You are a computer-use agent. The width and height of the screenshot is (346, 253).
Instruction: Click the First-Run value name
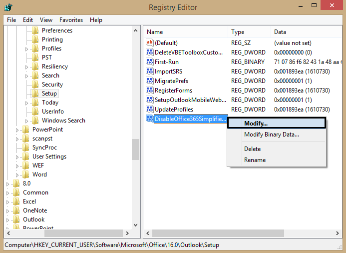167,62
